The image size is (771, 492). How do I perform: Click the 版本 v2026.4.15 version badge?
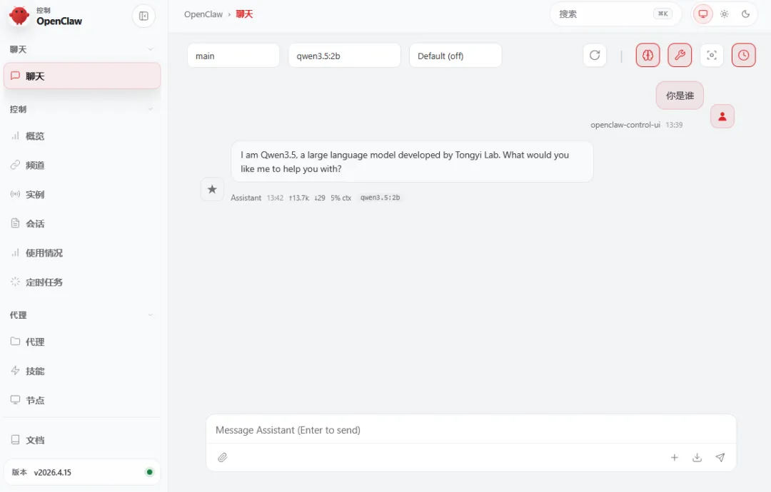click(82, 472)
